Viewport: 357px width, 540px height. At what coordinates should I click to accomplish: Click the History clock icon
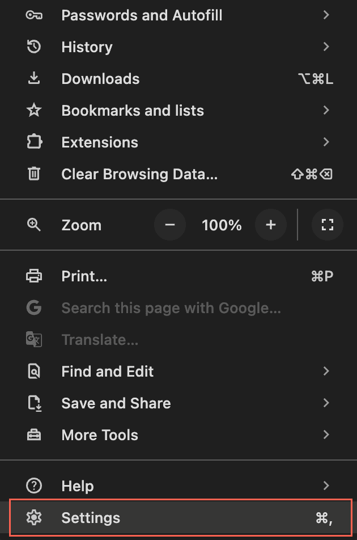[x=34, y=47]
